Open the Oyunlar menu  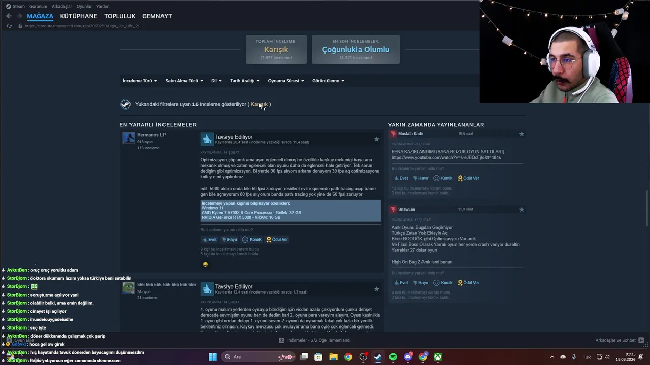(84, 6)
